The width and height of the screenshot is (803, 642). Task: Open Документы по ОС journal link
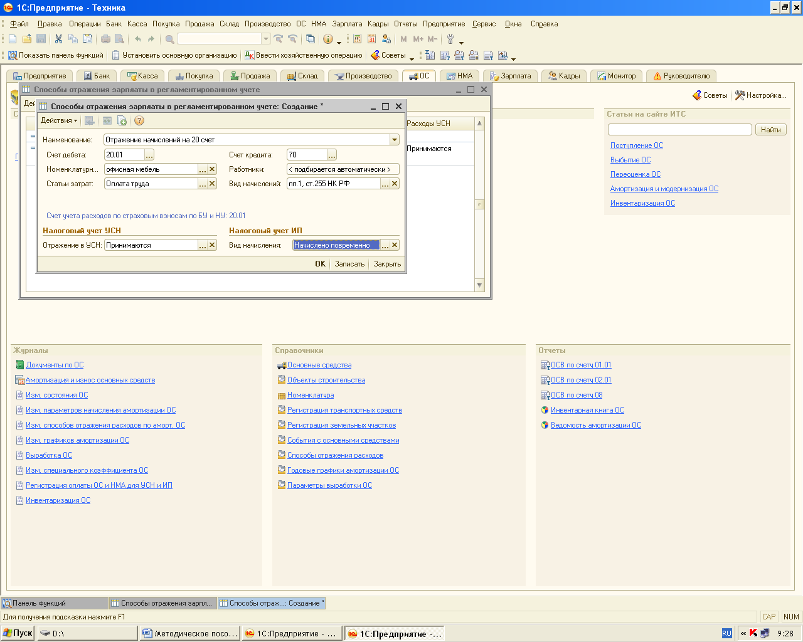[x=55, y=365]
